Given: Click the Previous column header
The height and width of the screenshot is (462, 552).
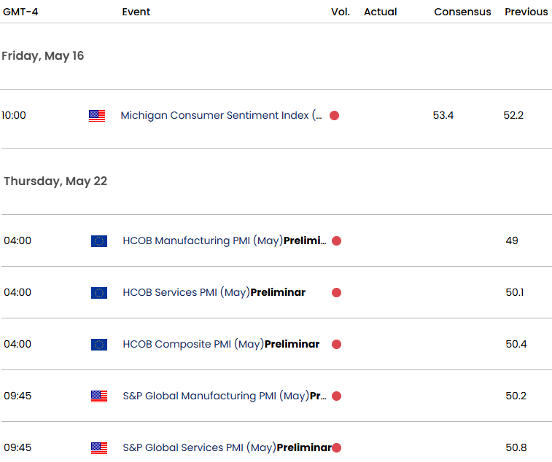Looking at the screenshot, I should coord(526,12).
